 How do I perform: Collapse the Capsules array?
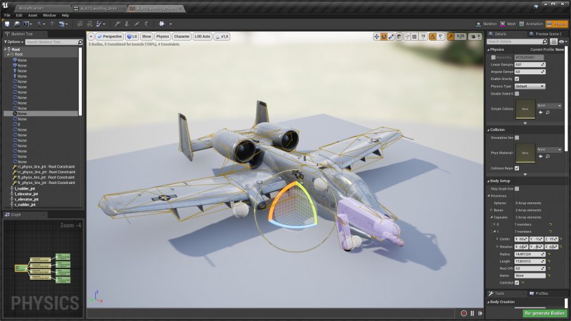(x=491, y=217)
